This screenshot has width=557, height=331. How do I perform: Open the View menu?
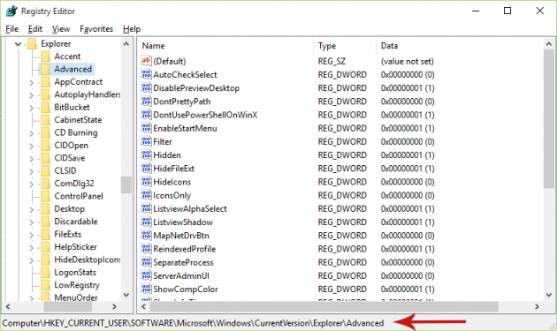tap(61, 29)
